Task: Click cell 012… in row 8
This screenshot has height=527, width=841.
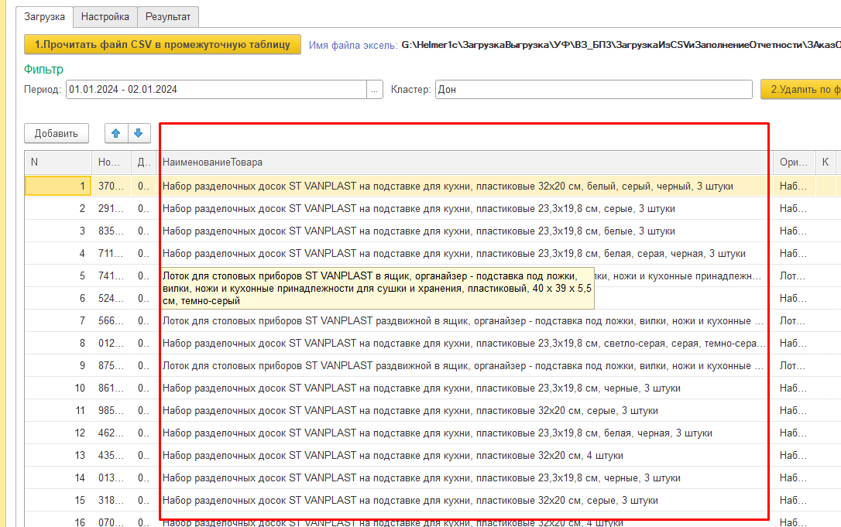Action: pos(112,343)
